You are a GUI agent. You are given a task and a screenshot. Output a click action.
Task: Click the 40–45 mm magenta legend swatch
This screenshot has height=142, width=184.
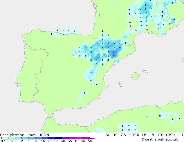pyautogui.click(x=79, y=138)
